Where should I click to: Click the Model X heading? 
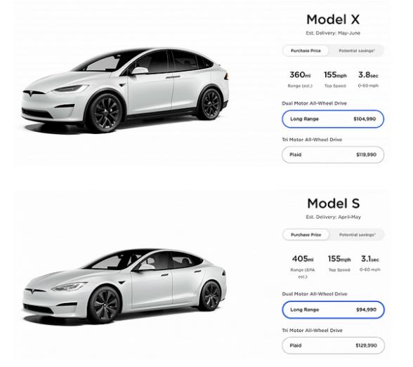(x=333, y=20)
